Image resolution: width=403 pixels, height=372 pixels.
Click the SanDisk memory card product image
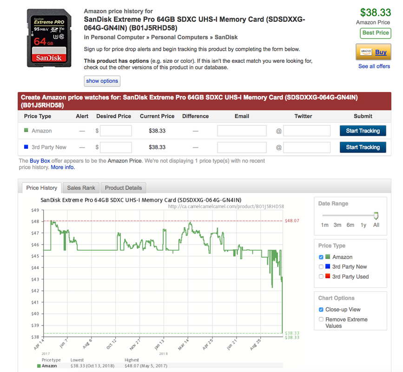49,38
